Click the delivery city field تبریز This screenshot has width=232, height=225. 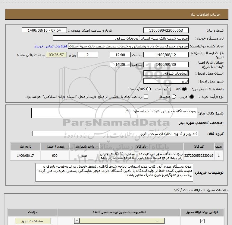tap(166, 81)
